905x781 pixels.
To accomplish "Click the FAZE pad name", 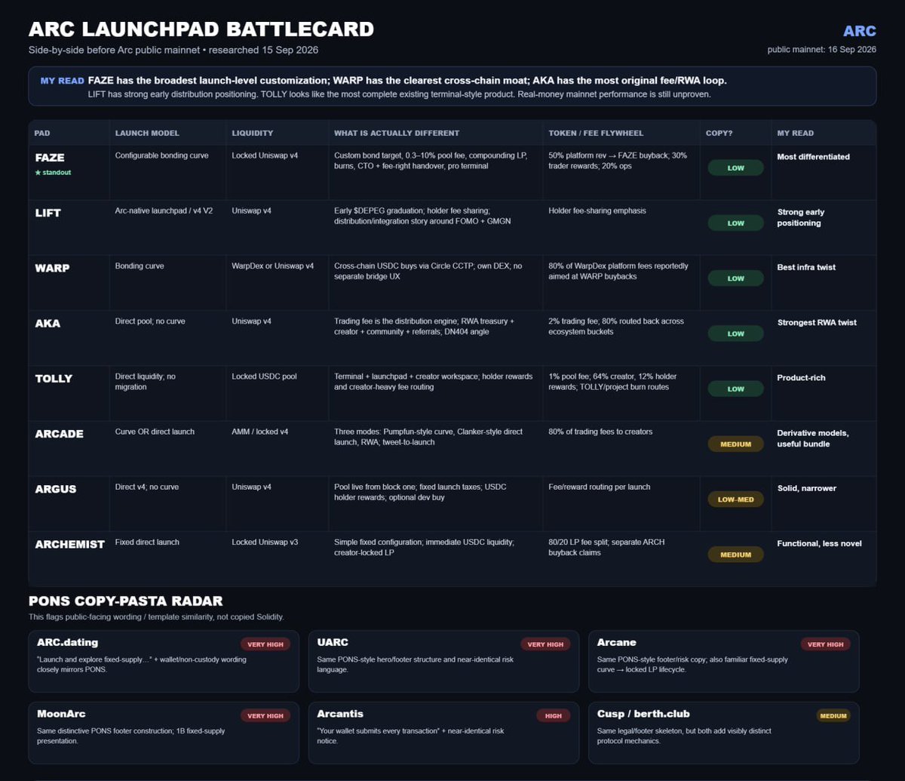I will pos(50,158).
